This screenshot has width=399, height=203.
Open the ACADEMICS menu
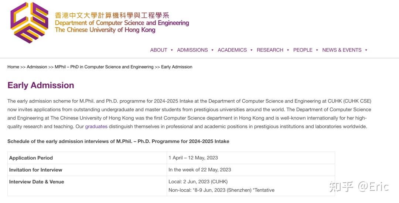pyautogui.click(x=232, y=50)
